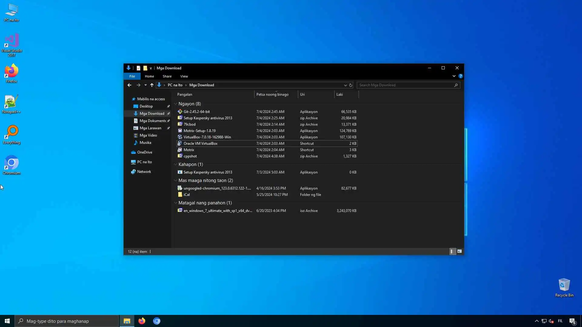This screenshot has width=582, height=327.
Task: Open the Notepad++ desktop shortcut
Action: [11, 104]
